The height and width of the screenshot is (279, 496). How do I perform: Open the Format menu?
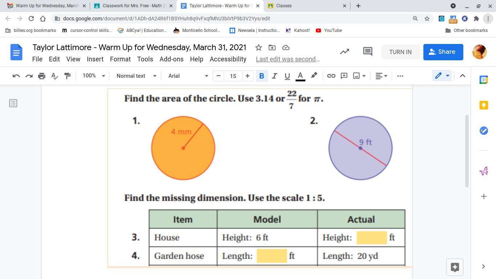[x=120, y=59]
